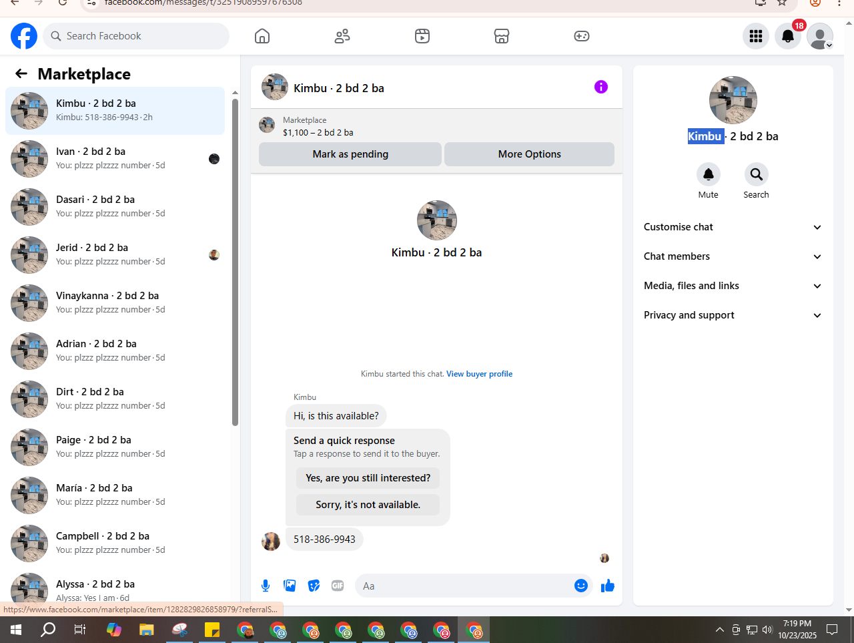Screen dimensions: 854x643
Task: Open Windows Start menu
Action: (x=16, y=630)
